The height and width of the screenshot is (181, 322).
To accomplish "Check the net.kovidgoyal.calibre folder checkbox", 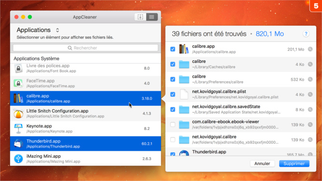I will click(173, 140).
